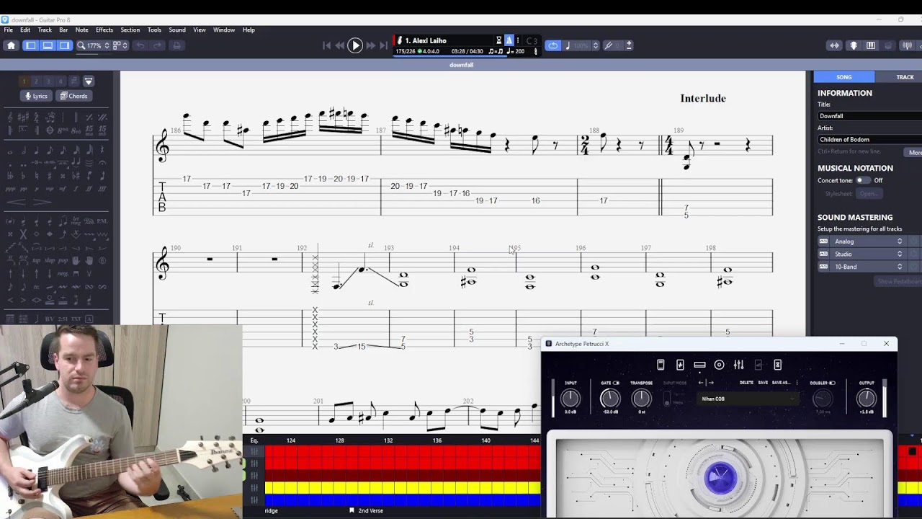Switch to the SONG inspector tab
Image resolution: width=922 pixels, height=519 pixels.
844,77
